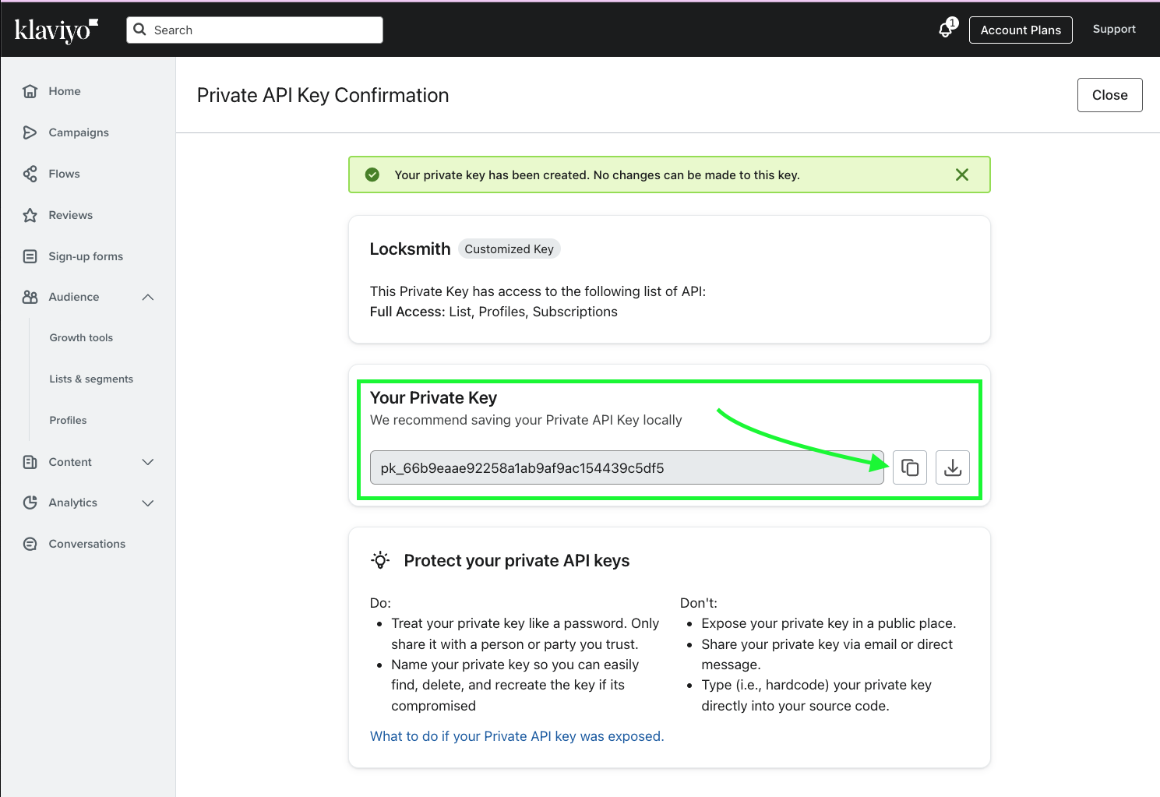Click the green success checkmark icon

tap(372, 175)
